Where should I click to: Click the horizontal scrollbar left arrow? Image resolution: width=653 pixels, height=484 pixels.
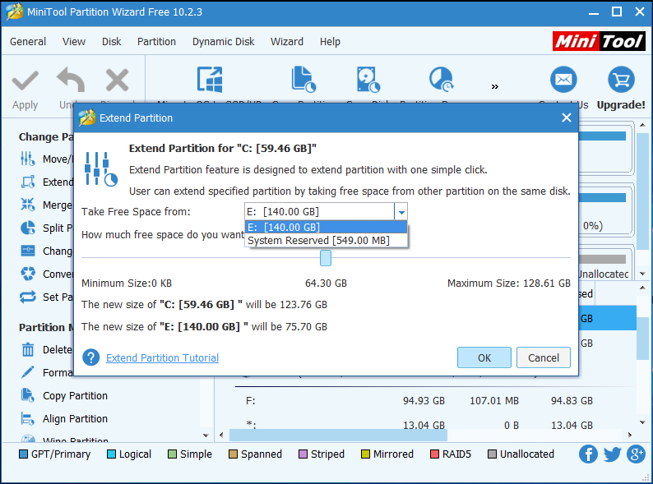221,435
